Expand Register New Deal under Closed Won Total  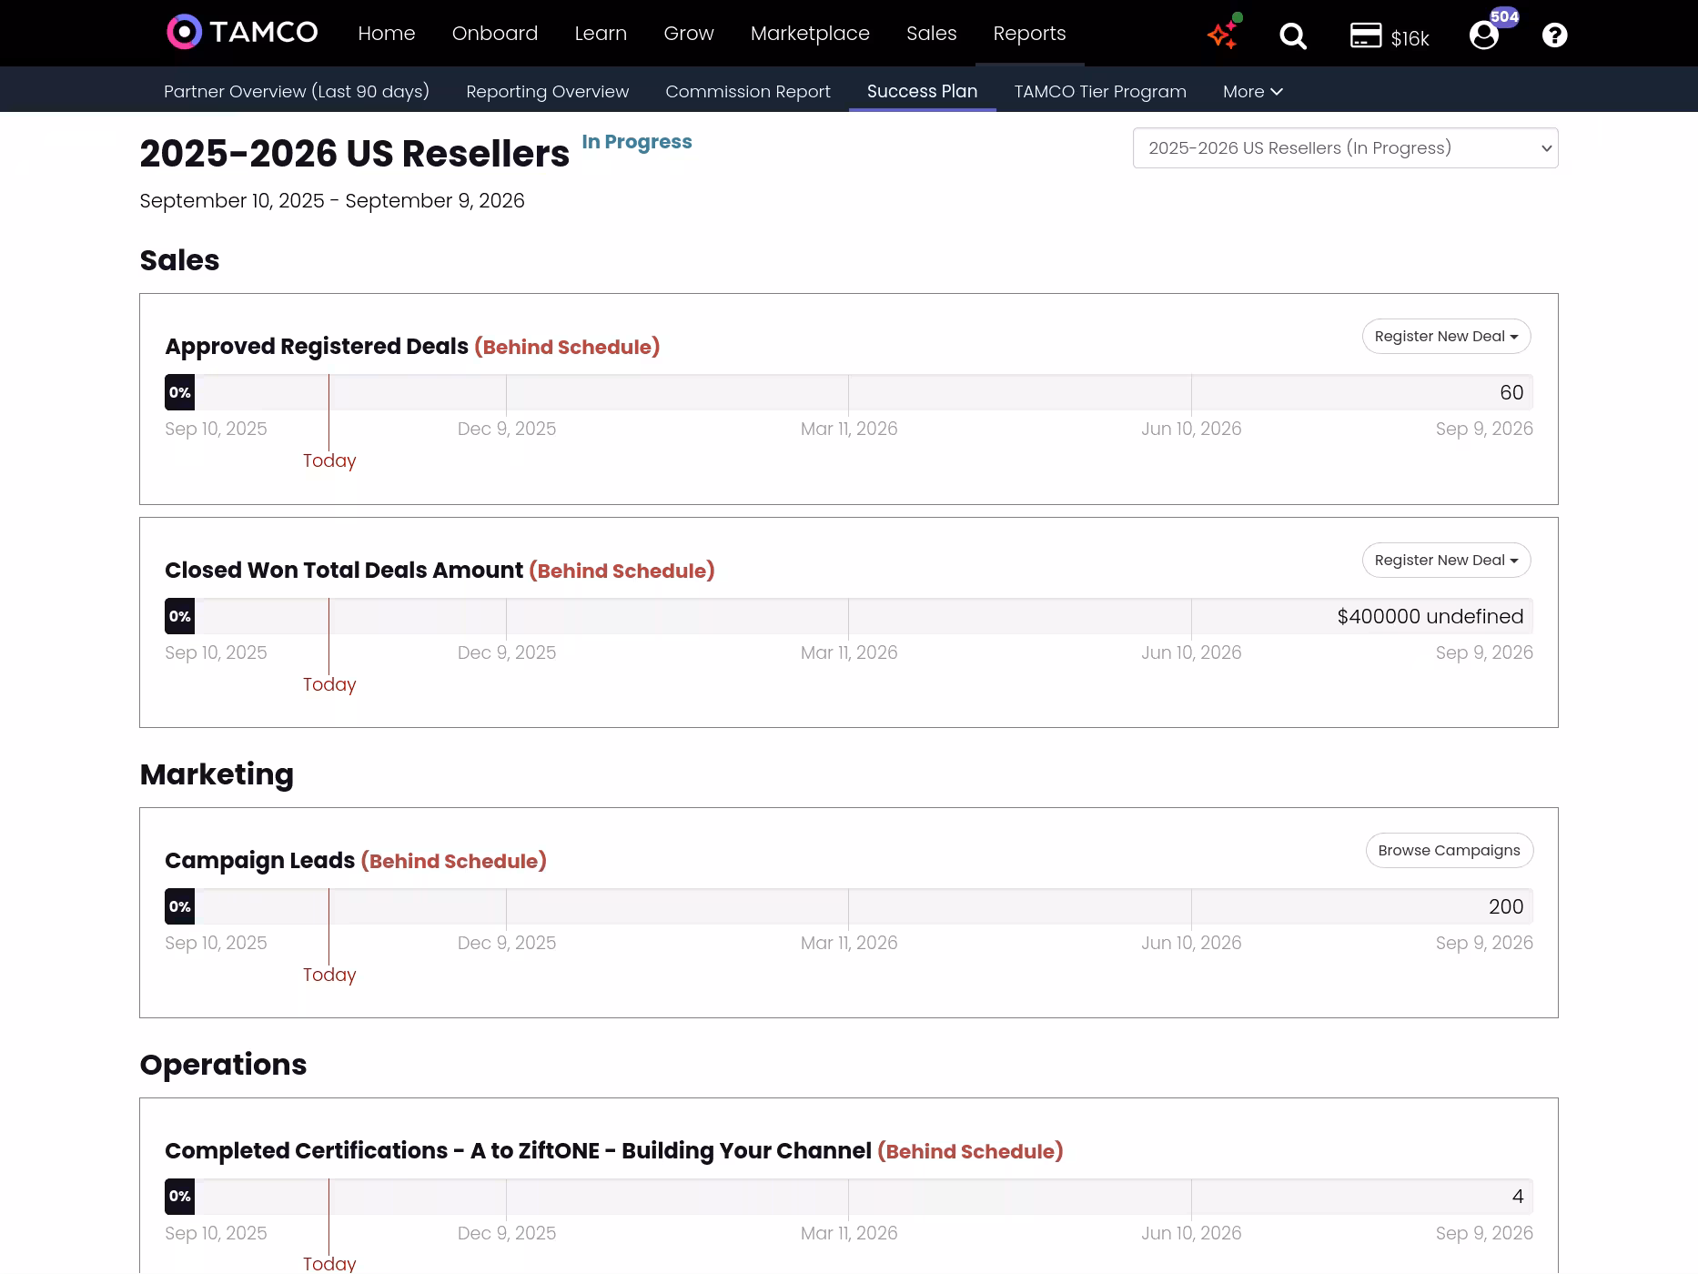(x=1446, y=561)
